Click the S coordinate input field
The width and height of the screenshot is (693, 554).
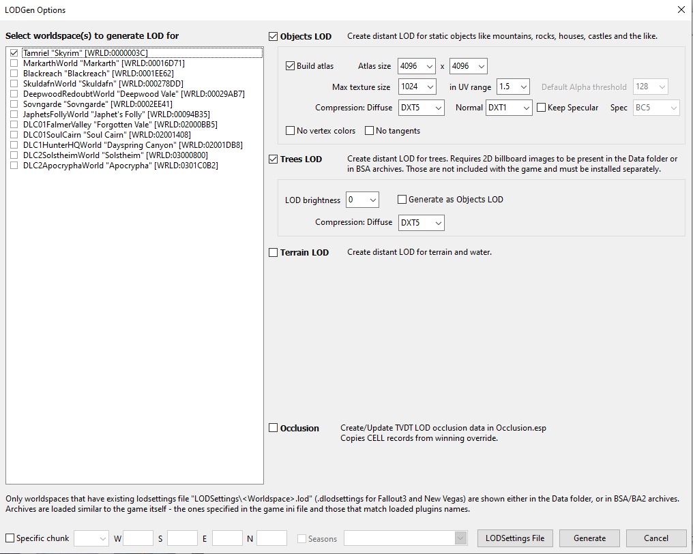pos(183,538)
